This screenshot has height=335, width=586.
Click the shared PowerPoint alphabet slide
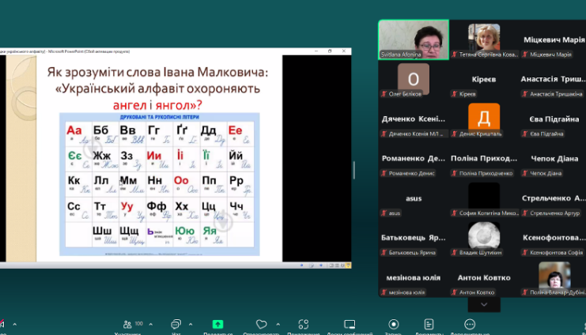point(176,158)
